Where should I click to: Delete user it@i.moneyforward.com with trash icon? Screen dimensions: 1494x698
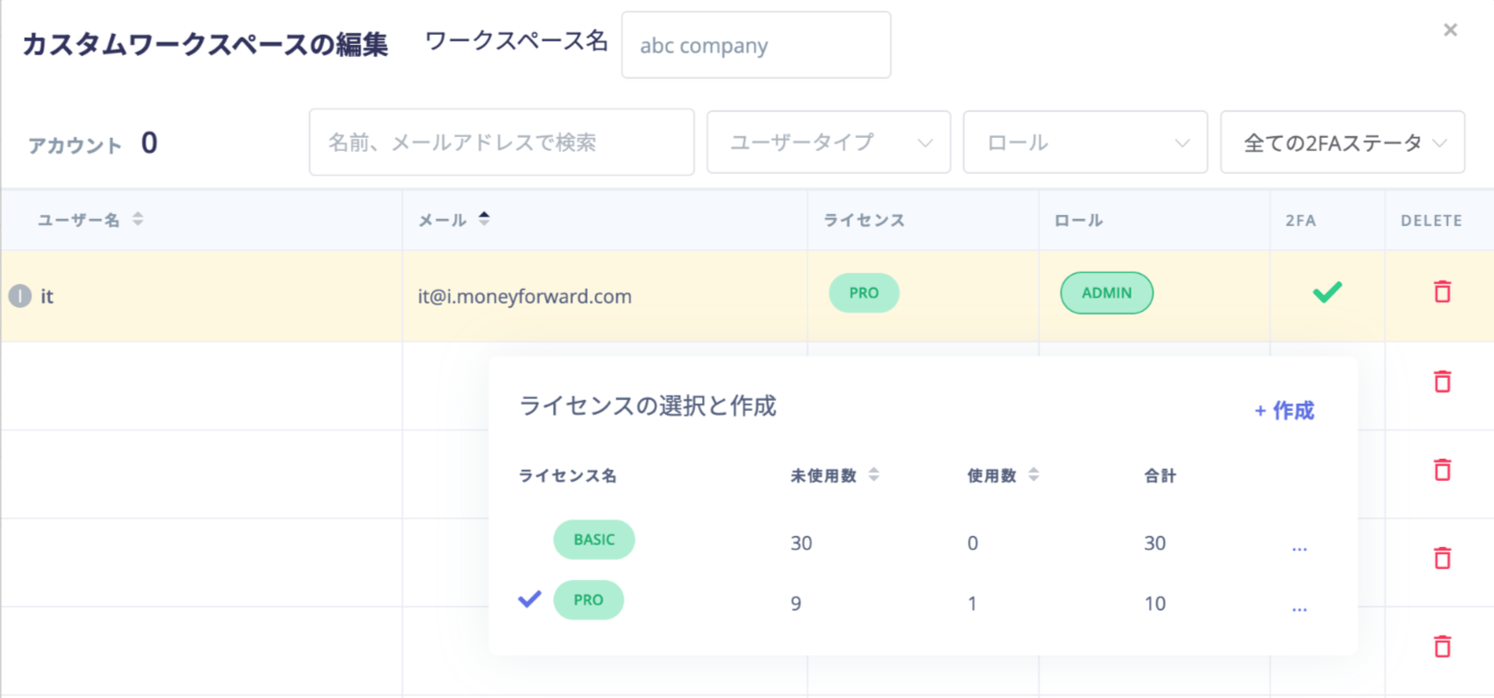[x=1442, y=292]
